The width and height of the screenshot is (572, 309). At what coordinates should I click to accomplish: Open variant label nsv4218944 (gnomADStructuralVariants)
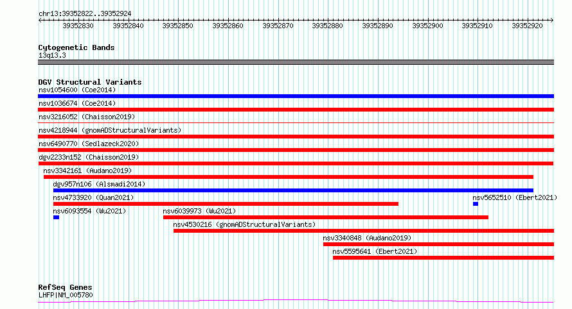tap(110, 130)
